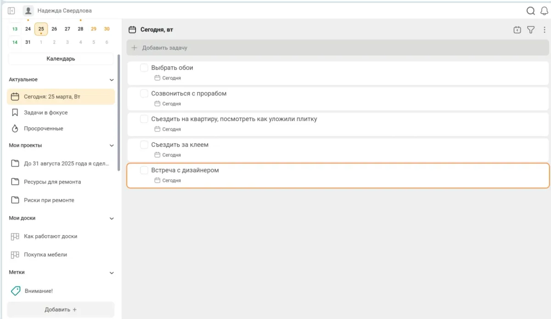Open search with the magnifier icon
This screenshot has width=551, height=319.
coord(530,11)
